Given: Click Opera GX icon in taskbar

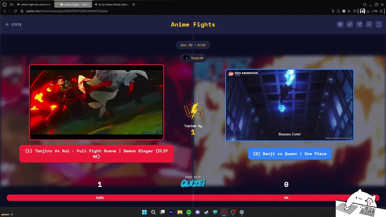Looking at the screenshot, I should point(224,212).
